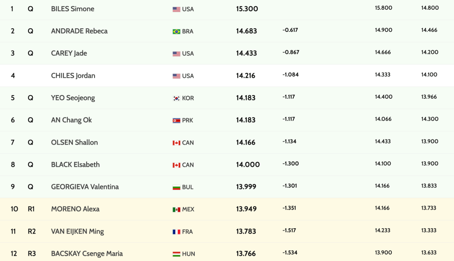Click the USA flag beside Simone Biles

(x=176, y=9)
